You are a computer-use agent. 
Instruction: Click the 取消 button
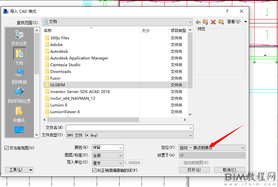point(229,170)
